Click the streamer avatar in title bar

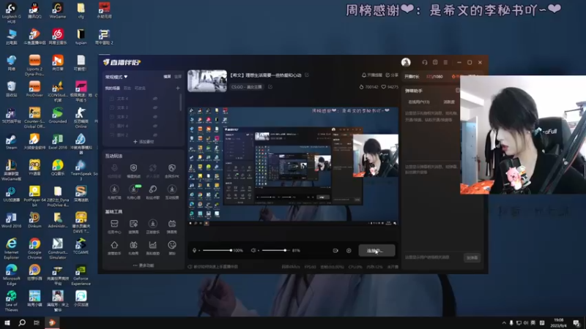click(x=406, y=62)
